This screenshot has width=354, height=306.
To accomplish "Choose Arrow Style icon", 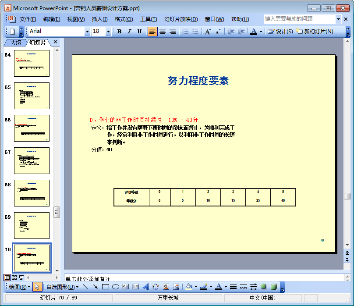I will (x=254, y=287).
